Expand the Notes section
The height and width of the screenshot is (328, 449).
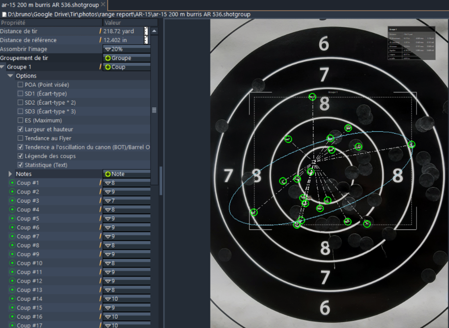(x=10, y=174)
